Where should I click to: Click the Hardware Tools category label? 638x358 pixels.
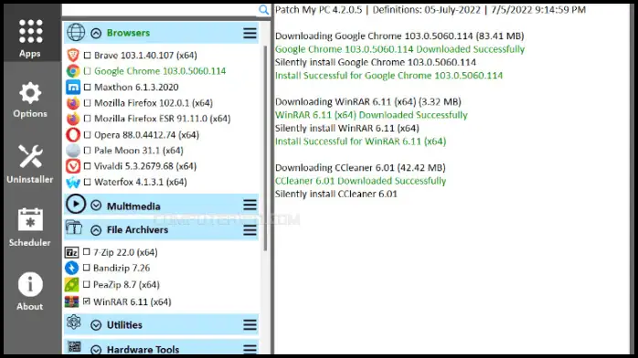143,350
